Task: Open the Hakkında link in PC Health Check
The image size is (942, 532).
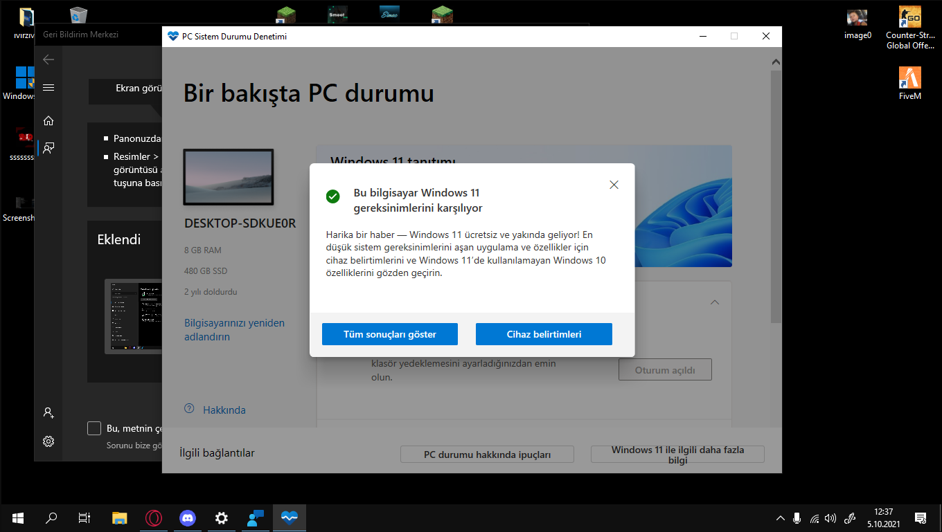Action: pyautogui.click(x=224, y=410)
